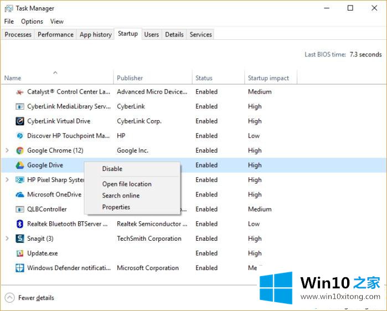
Task: Click the CyberLink MediaLibrary Service icon
Action: click(x=20, y=107)
